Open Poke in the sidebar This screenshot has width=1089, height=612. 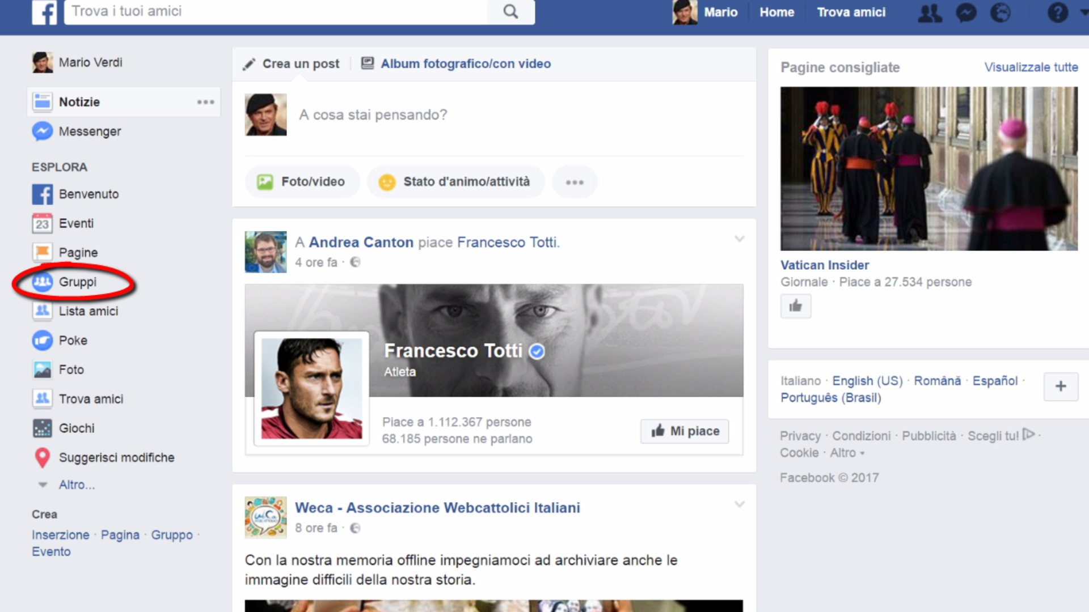(x=73, y=341)
